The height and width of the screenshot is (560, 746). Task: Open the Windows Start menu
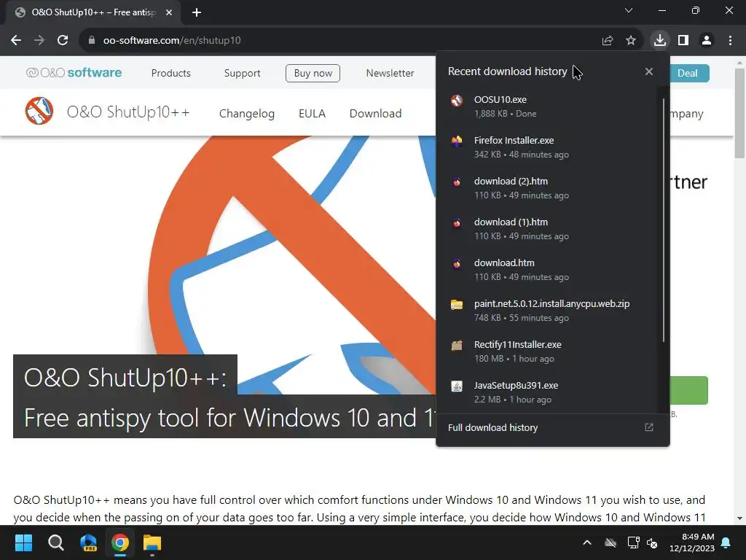click(x=23, y=542)
